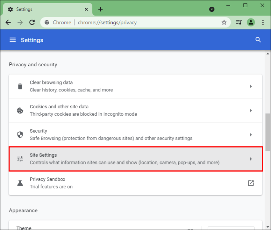This screenshot has height=230, width=271.
Task: Click the shield icon in Security row
Action: 20,135
